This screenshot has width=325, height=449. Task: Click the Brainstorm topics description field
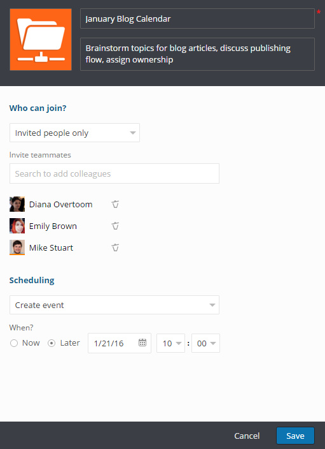click(x=197, y=54)
